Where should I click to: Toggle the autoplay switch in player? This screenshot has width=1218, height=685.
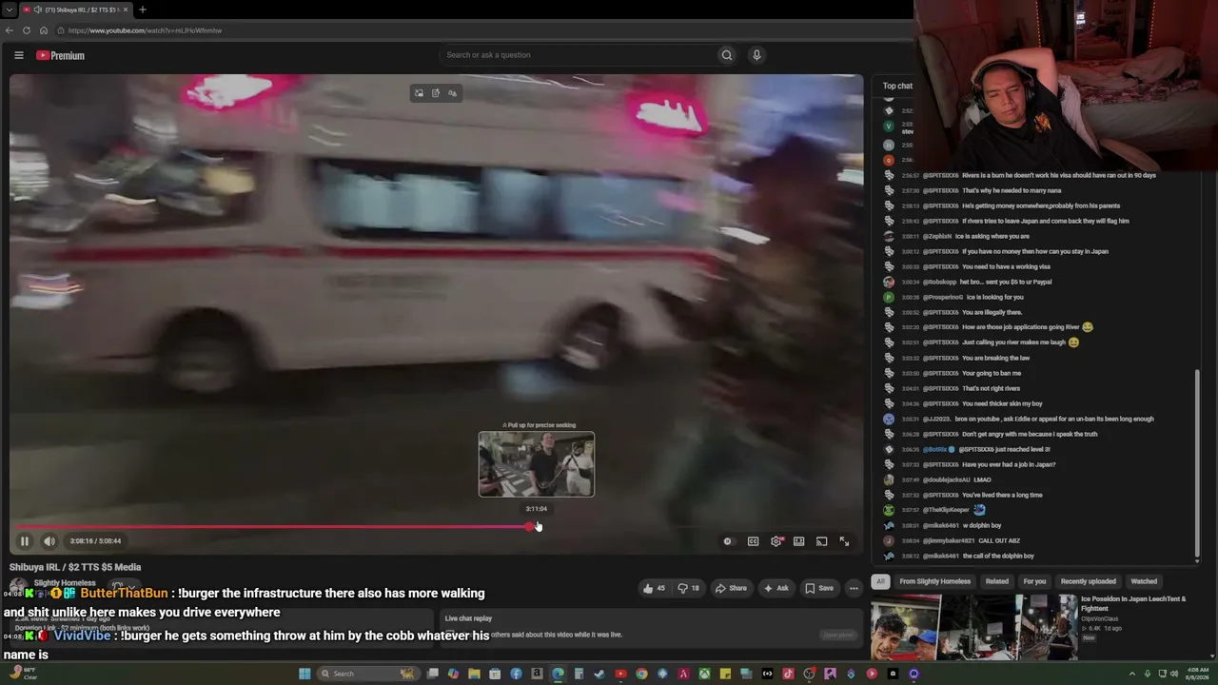coord(728,541)
